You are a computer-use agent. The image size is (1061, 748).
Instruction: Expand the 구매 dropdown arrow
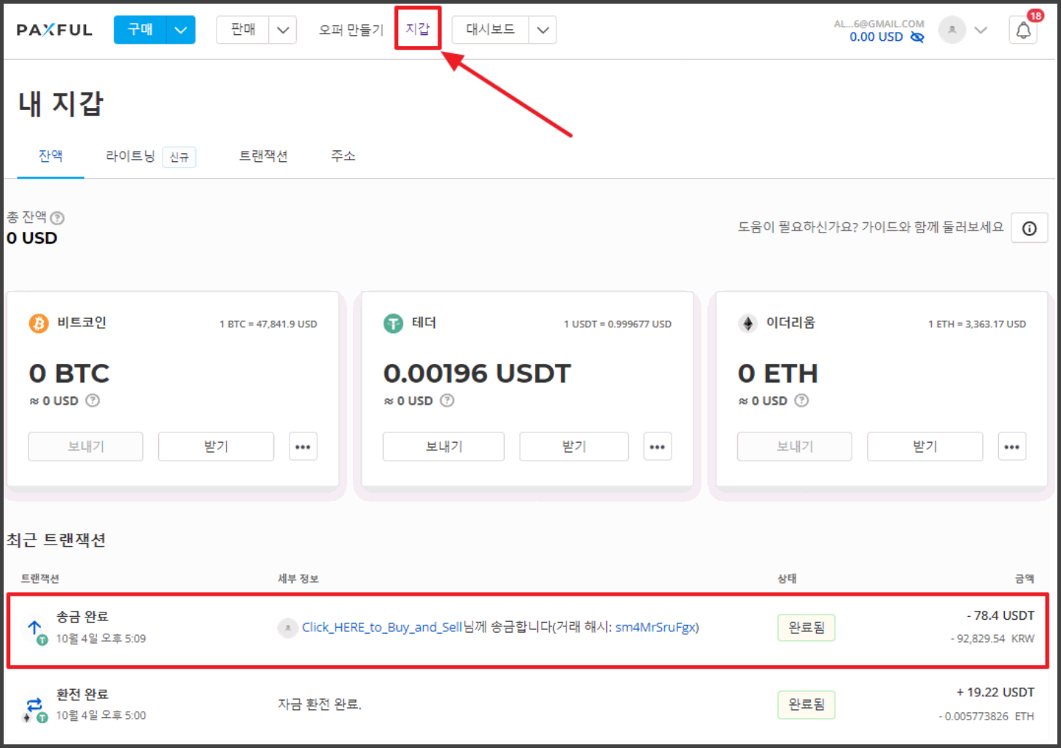[x=180, y=30]
